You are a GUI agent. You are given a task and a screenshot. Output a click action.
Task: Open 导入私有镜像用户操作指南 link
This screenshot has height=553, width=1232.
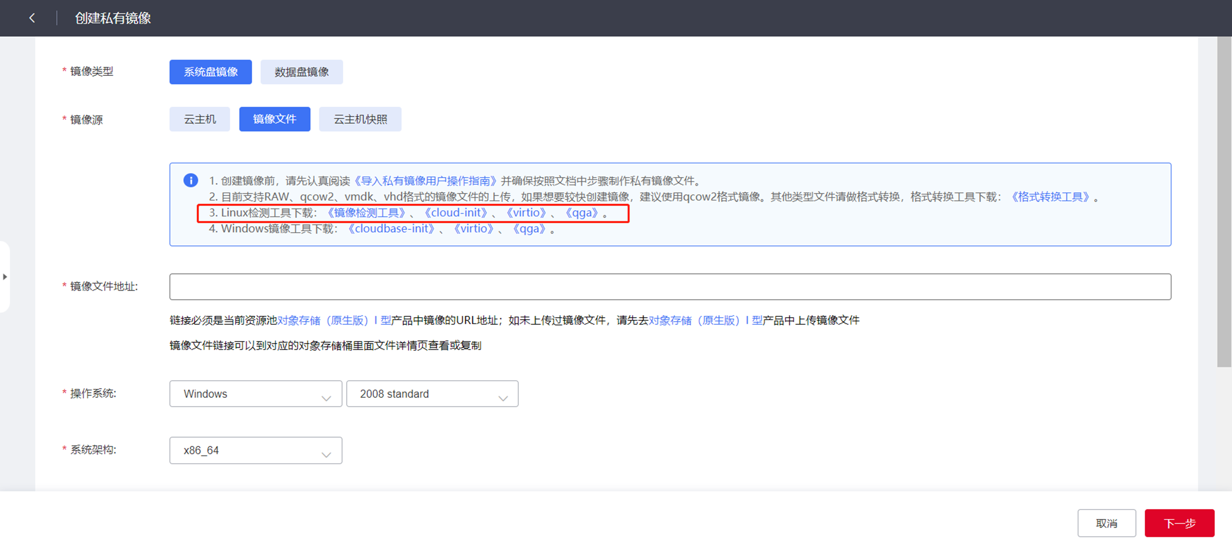(425, 181)
